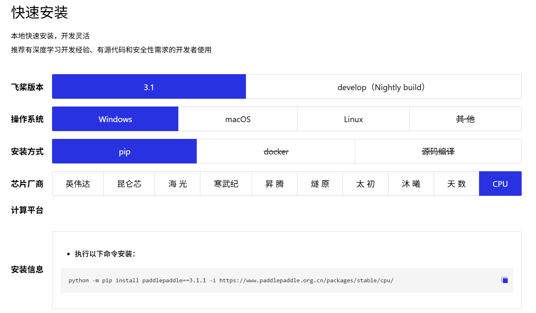Click the 推荐有深度学习开发经验 description line
The width and height of the screenshot is (536, 313).
point(111,50)
